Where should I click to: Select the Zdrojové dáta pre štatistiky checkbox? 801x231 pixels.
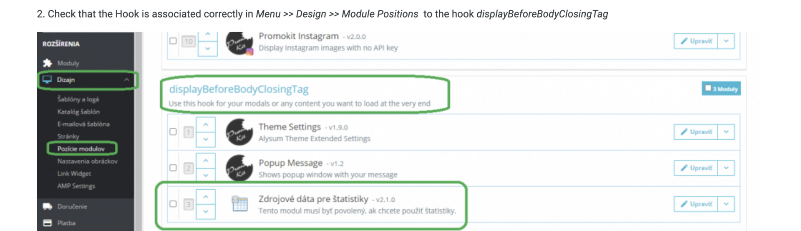pos(173,204)
